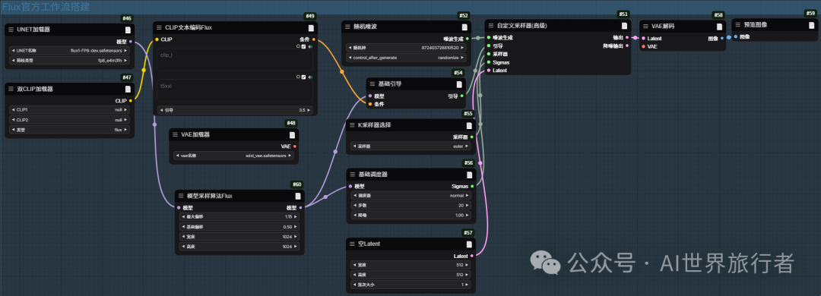Click right arrow on 随机种 seed value

(463, 48)
